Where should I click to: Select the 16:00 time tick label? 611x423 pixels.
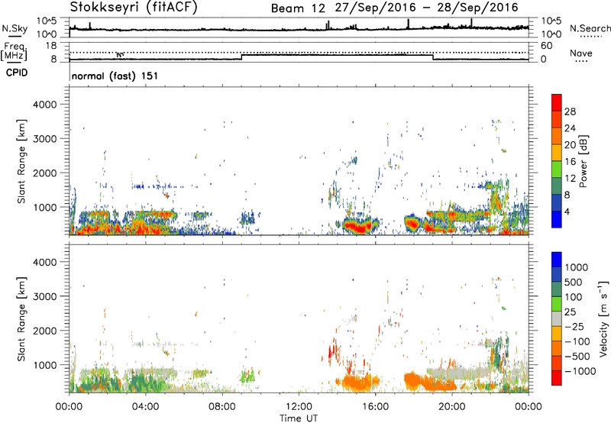tap(375, 407)
